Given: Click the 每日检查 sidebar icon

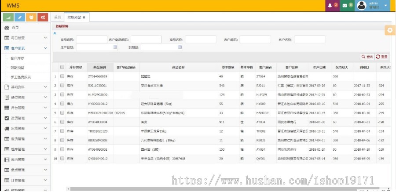Looking at the screenshot, I should click(7, 38).
